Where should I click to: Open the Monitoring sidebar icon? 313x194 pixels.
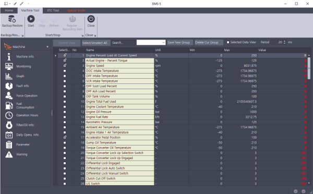pos(9,66)
